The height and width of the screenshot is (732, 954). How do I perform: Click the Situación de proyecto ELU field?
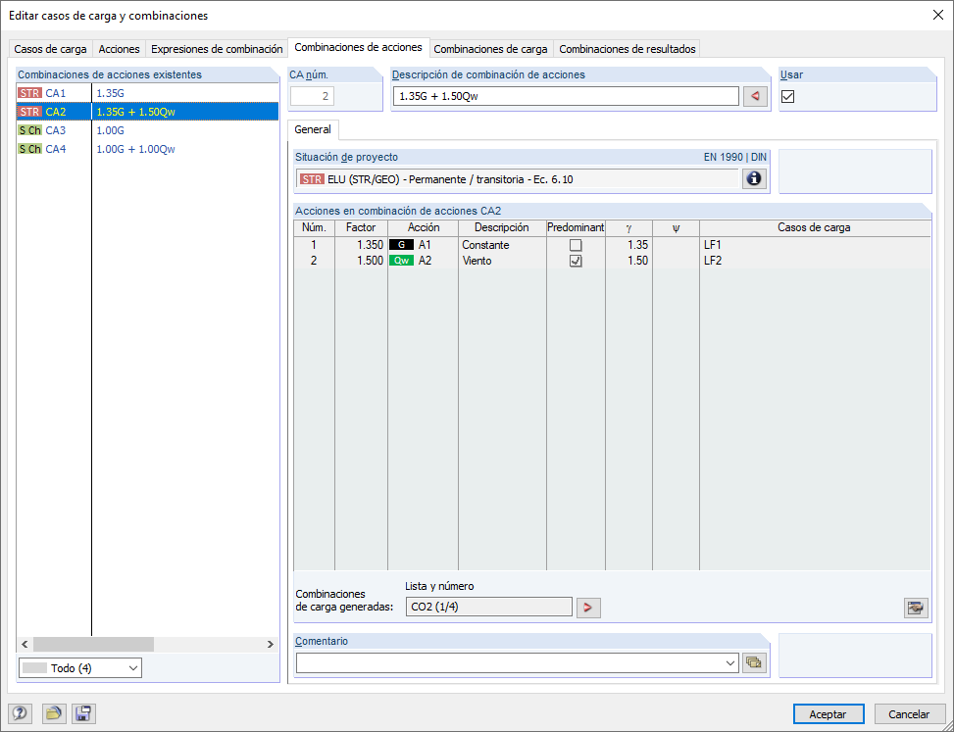519,179
